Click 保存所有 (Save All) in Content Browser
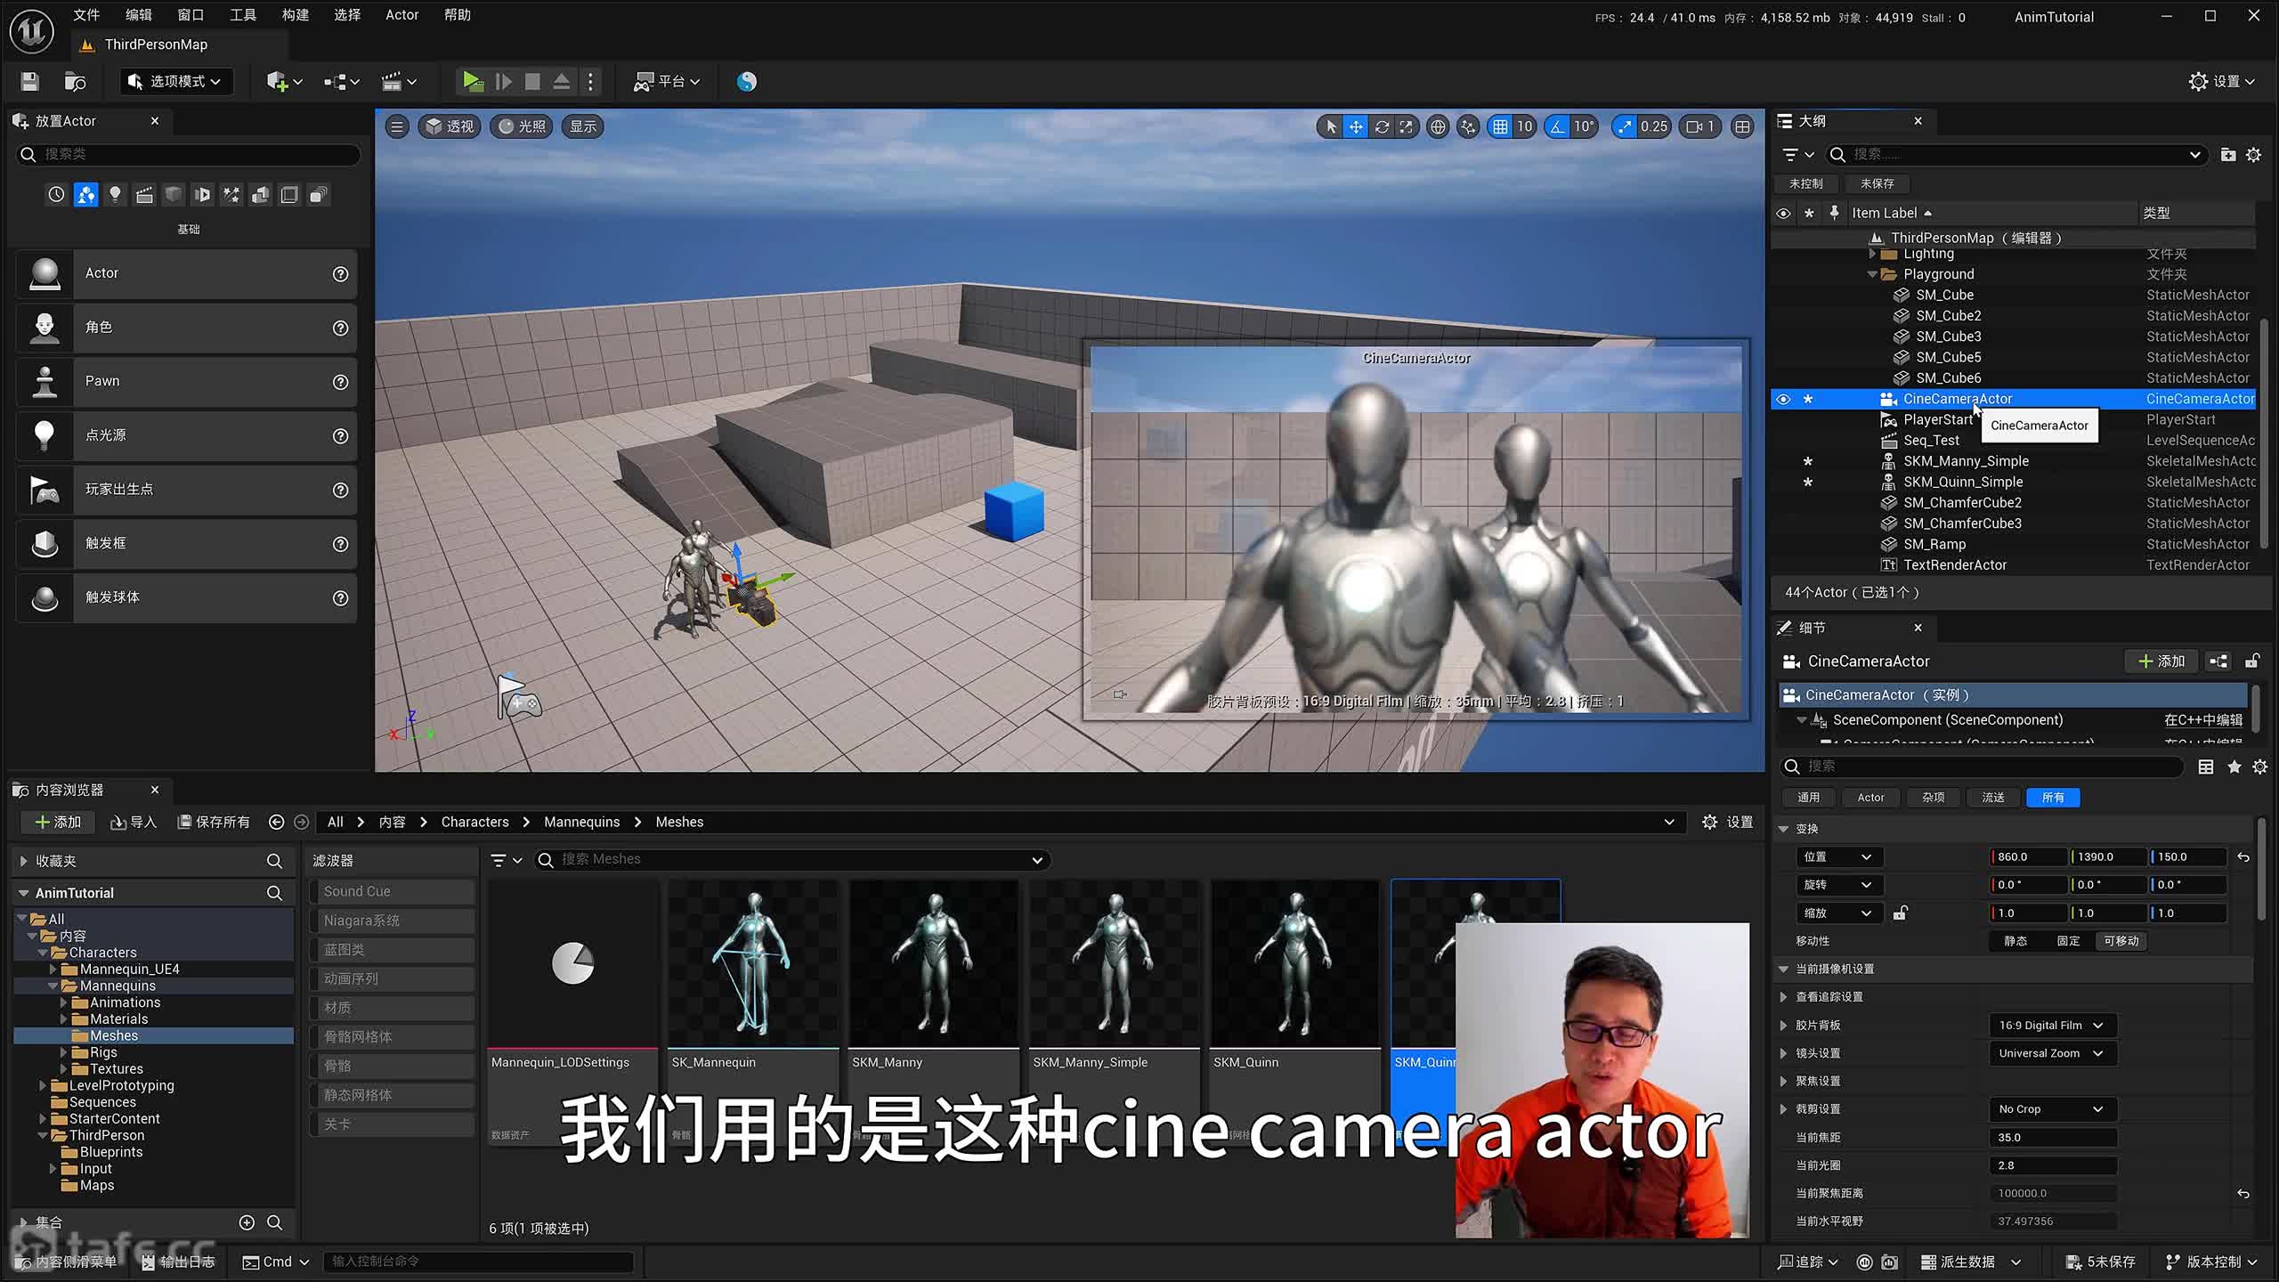 coord(214,822)
